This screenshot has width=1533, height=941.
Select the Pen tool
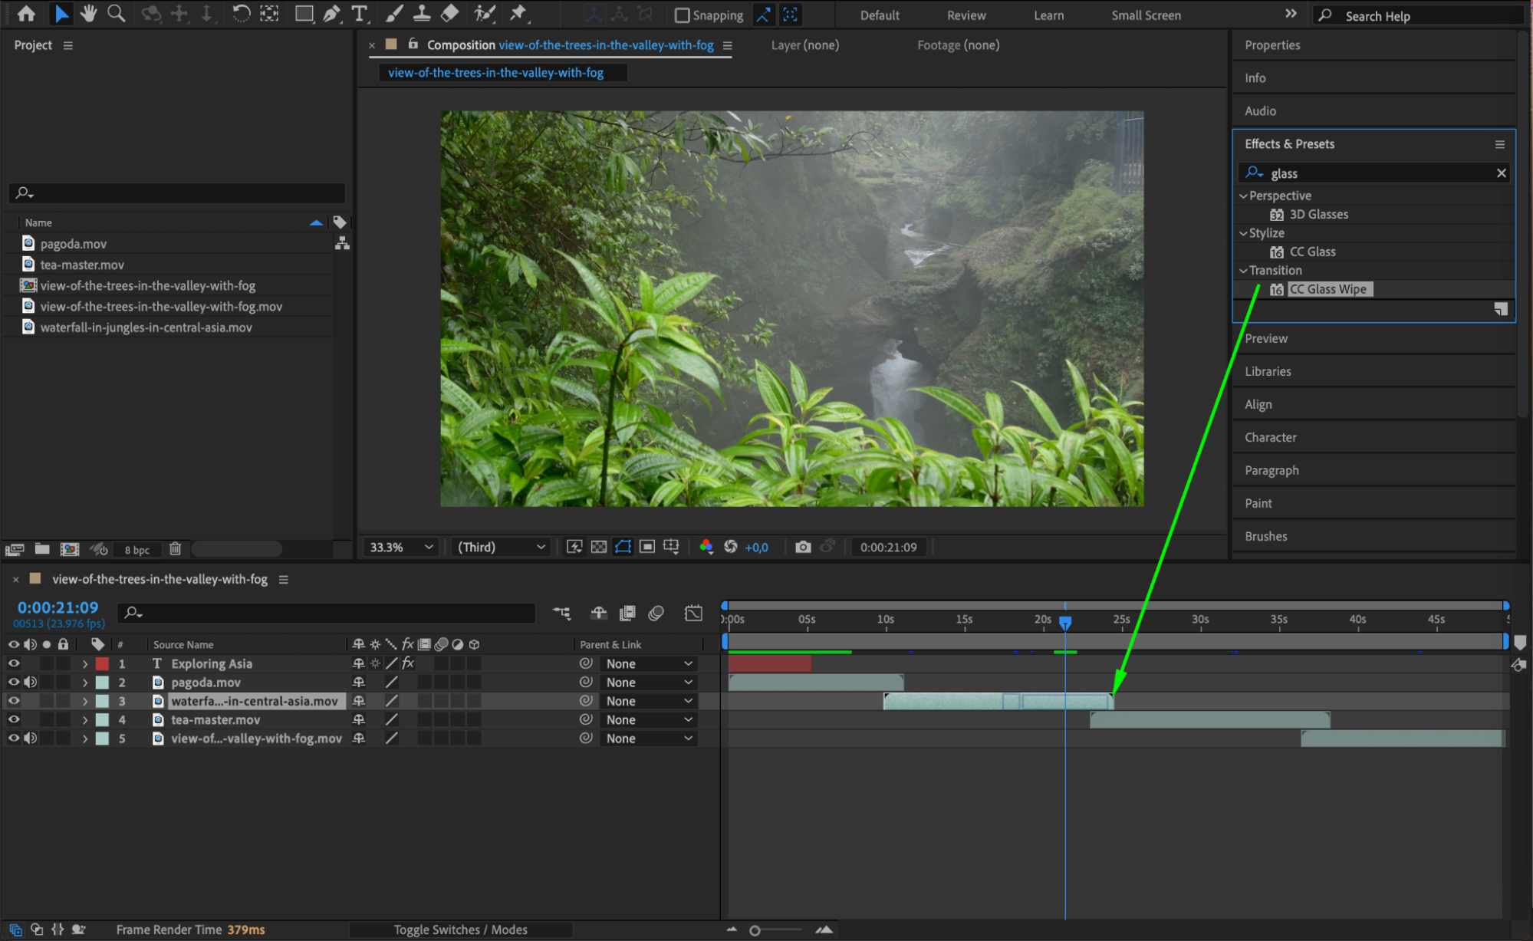pos(331,13)
